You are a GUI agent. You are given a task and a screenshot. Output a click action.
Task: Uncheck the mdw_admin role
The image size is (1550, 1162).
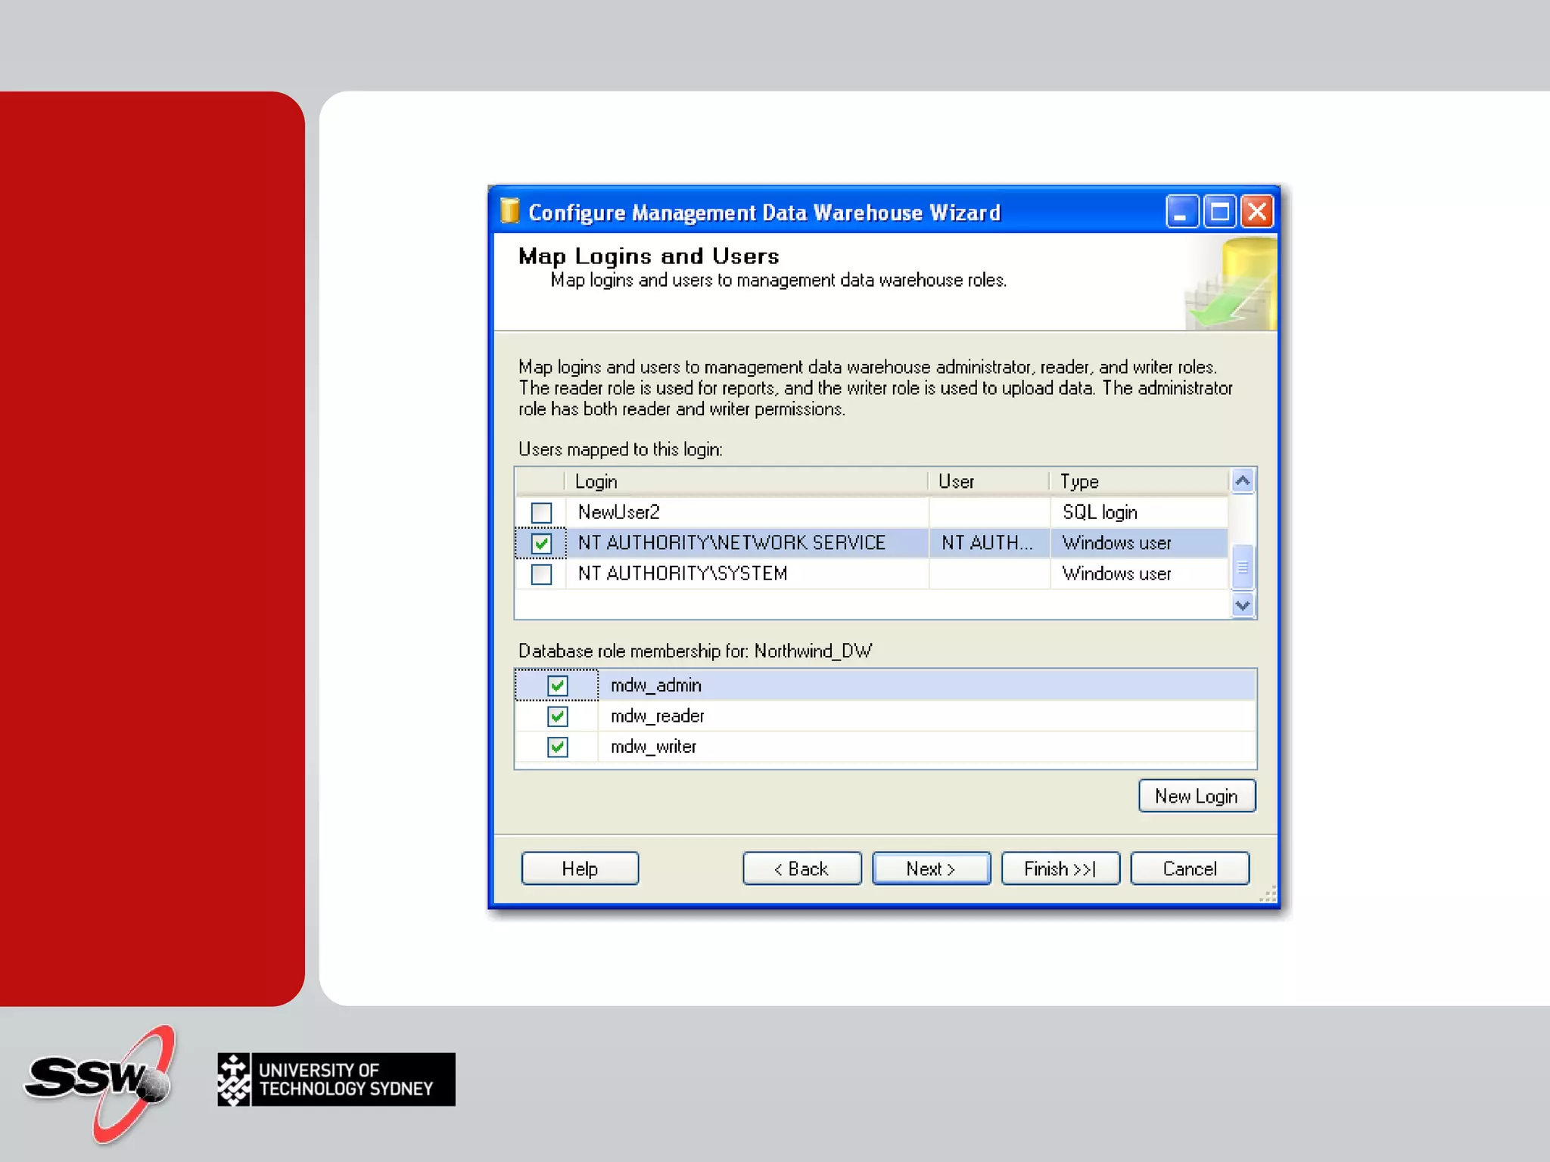(558, 685)
